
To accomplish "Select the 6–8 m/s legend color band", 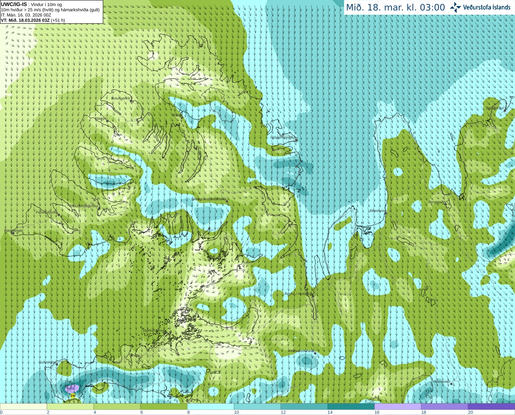I will [164, 407].
